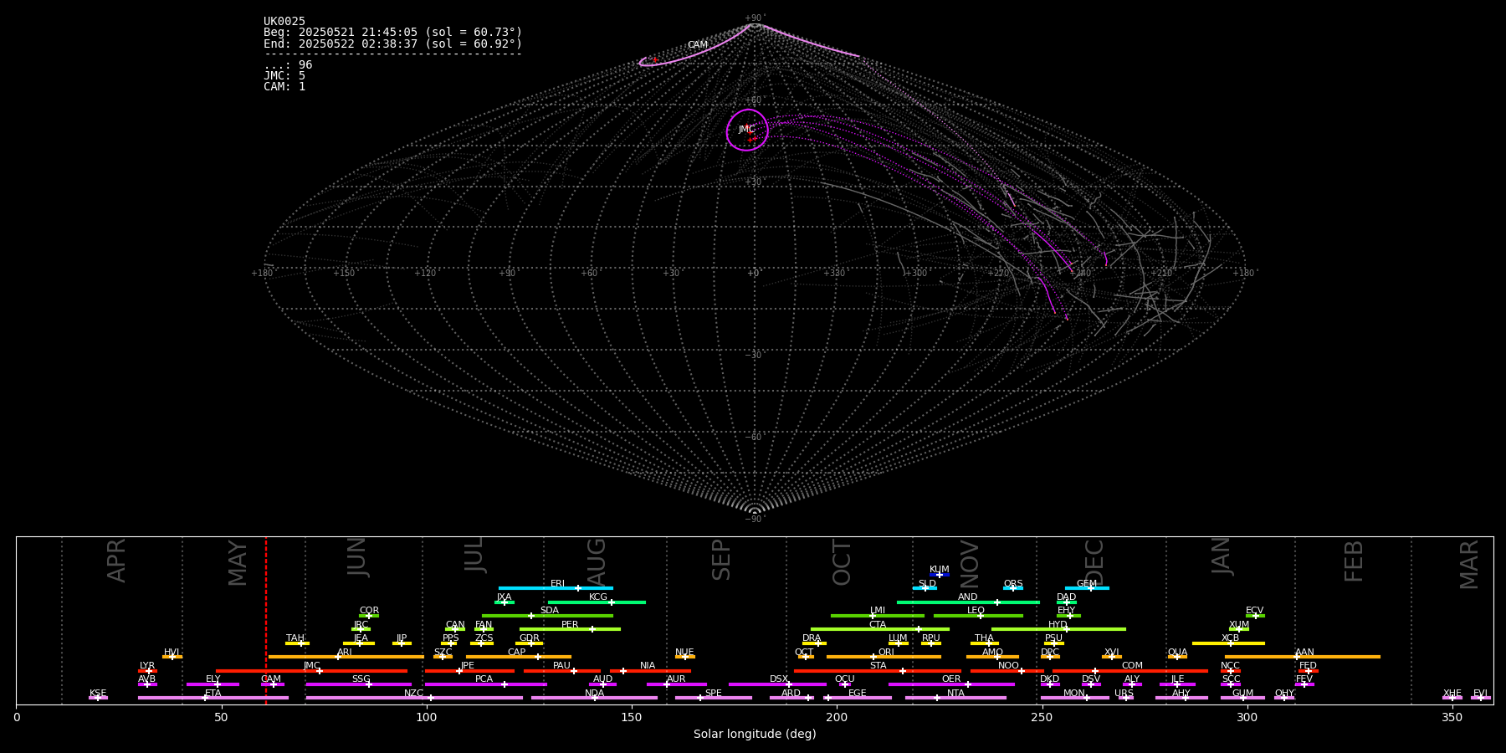The height and width of the screenshot is (753, 1506).
Task: Click the ARI shower label
Action: coord(345,653)
